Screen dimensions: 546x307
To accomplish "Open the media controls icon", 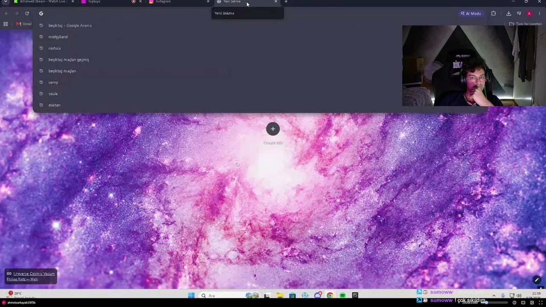I will [519, 14].
